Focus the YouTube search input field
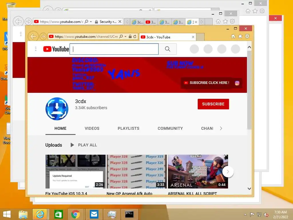Image resolution: width=293 pixels, height=220 pixels. tap(114, 49)
